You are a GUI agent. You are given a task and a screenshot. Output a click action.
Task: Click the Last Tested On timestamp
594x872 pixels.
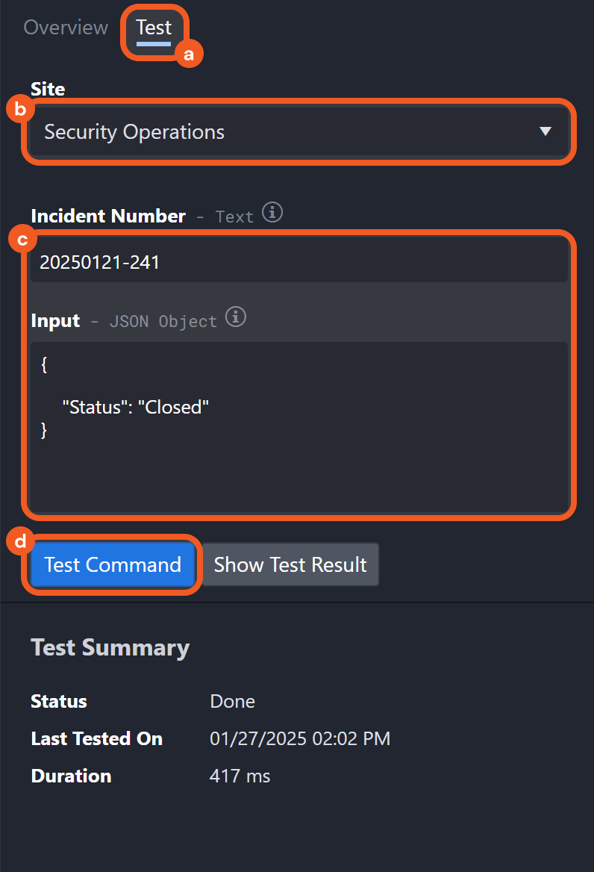(x=300, y=738)
